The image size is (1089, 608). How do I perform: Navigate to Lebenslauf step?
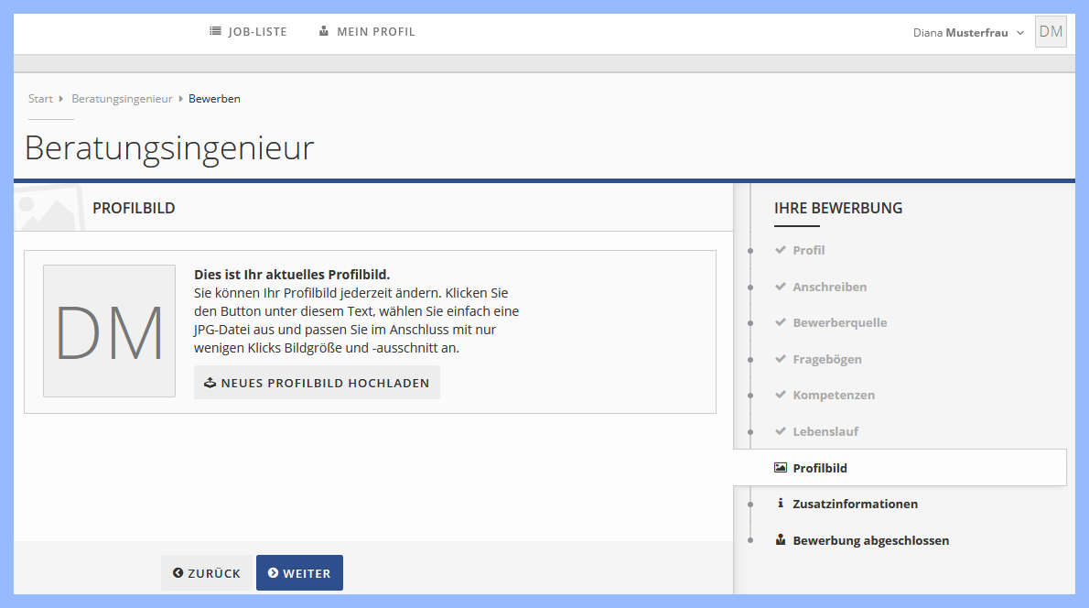coord(825,431)
